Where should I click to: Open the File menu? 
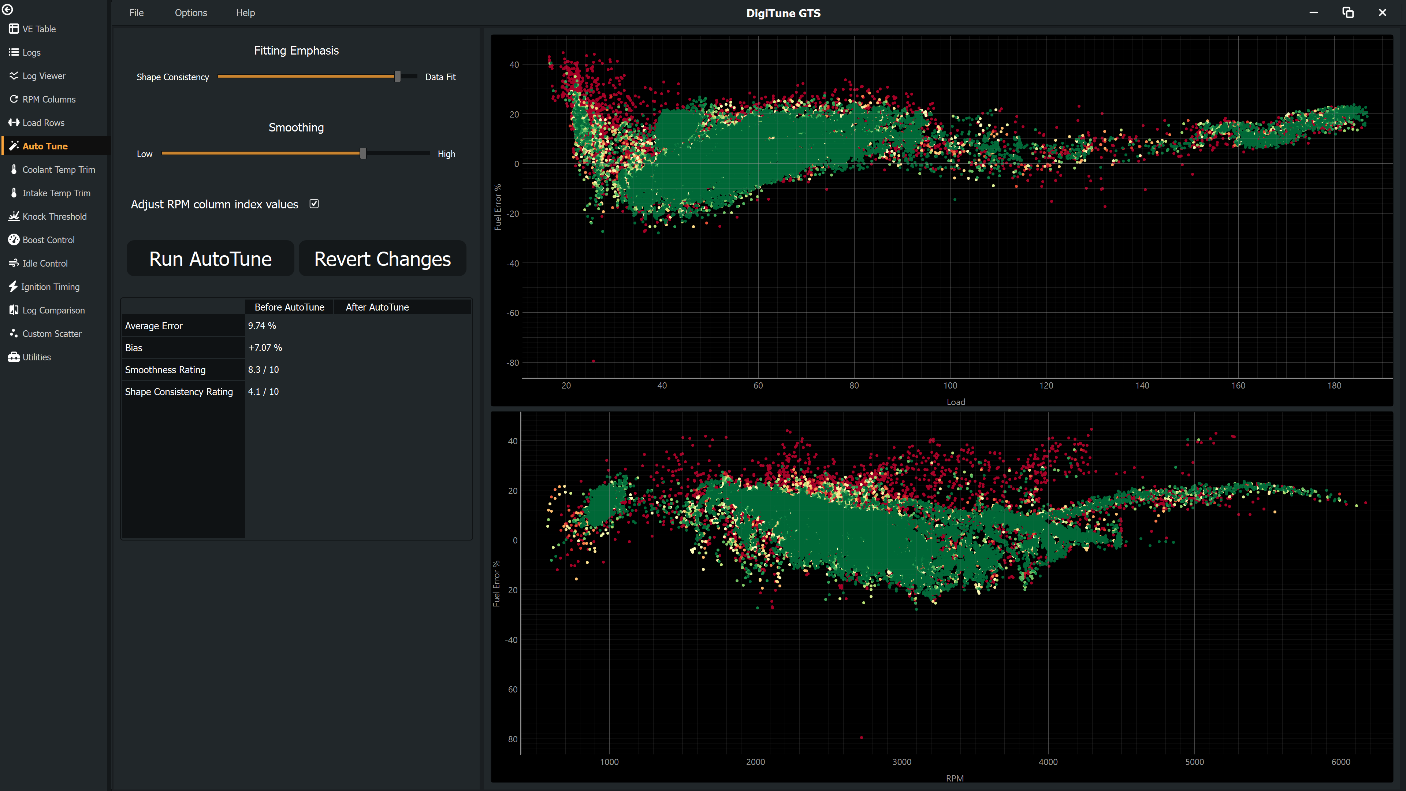(x=137, y=12)
